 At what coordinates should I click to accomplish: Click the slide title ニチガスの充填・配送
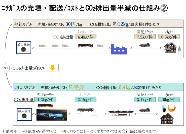(85, 8)
